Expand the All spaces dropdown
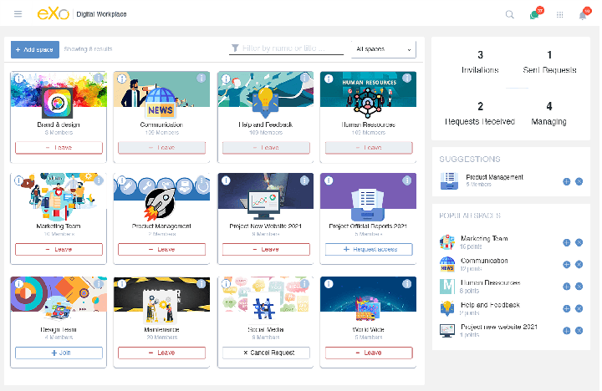This screenshot has width=602, height=391. coord(384,49)
